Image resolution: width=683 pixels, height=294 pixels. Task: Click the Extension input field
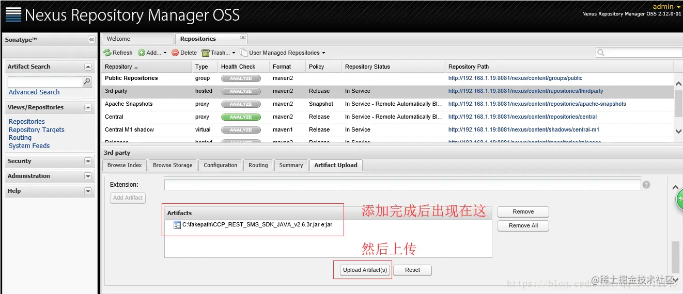(x=402, y=185)
